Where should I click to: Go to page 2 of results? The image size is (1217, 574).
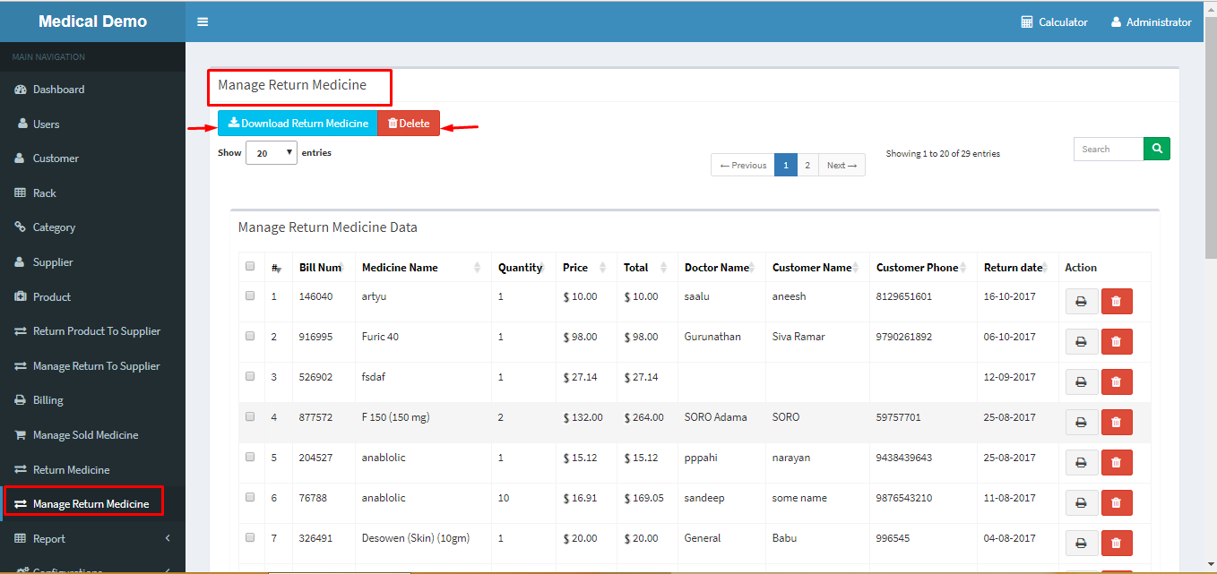point(807,165)
